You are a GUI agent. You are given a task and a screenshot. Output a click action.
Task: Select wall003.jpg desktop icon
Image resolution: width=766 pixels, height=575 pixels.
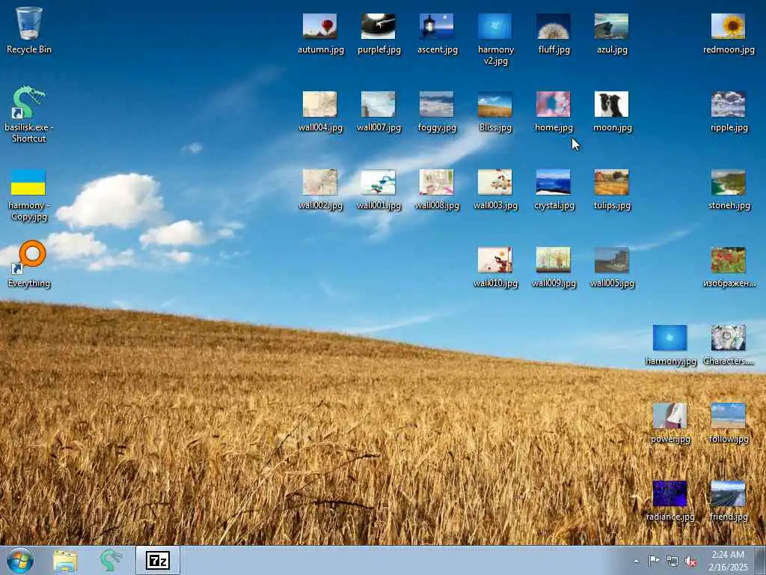[495, 189]
